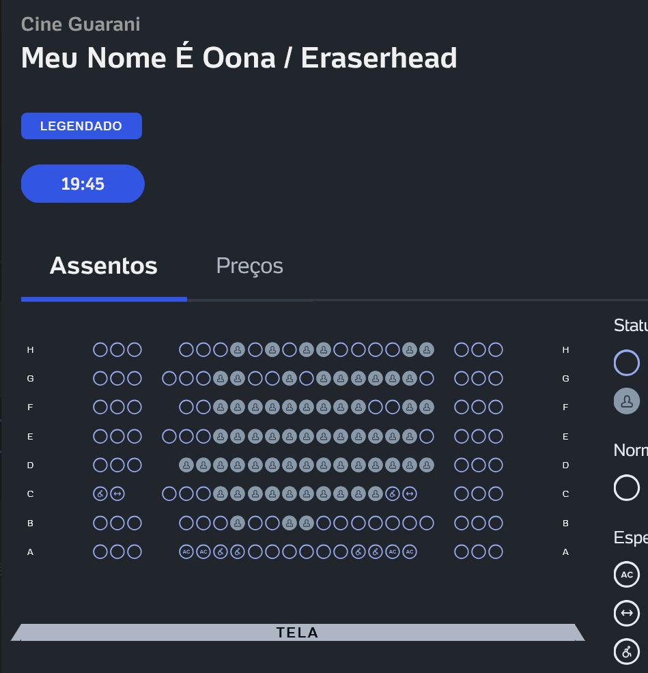Choose the wheelchair seat ending row C's center block
The image size is (648, 673).
click(x=393, y=493)
